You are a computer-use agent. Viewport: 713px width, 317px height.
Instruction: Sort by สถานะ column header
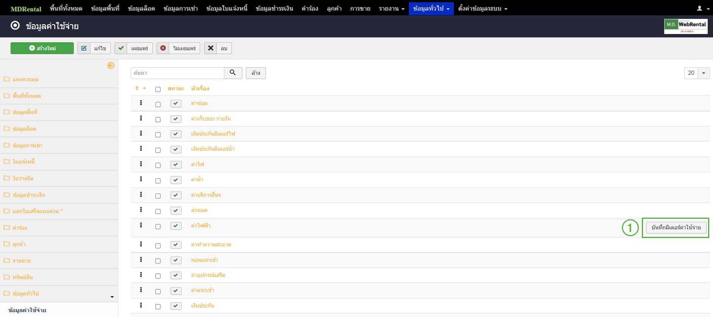click(176, 88)
